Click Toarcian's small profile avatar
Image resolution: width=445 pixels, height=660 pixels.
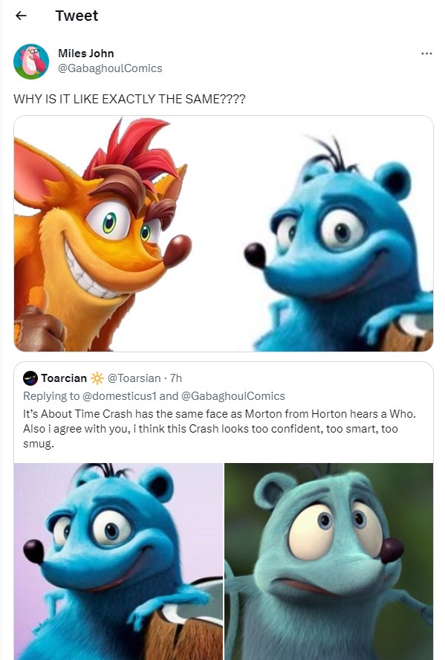[x=30, y=378]
